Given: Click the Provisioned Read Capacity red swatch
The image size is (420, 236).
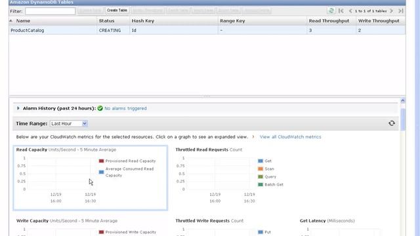Looking at the screenshot, I should point(101,161).
